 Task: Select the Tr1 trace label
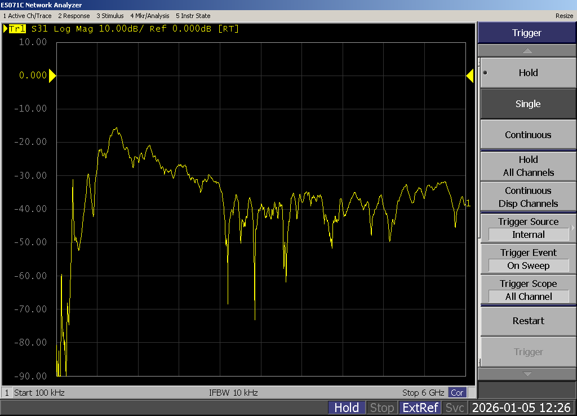tap(16, 29)
